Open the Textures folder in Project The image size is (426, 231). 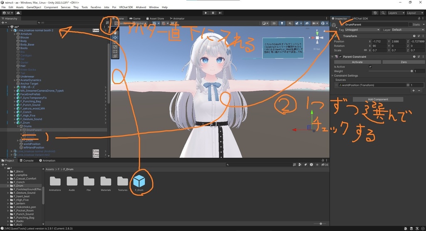coord(123,184)
